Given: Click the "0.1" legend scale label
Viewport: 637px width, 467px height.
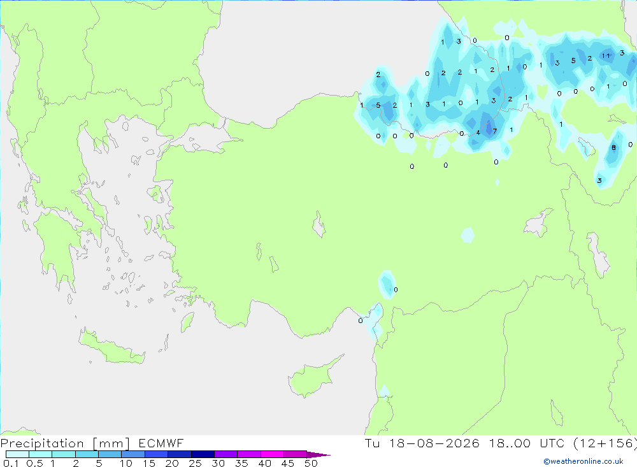Looking at the screenshot, I should (11, 463).
